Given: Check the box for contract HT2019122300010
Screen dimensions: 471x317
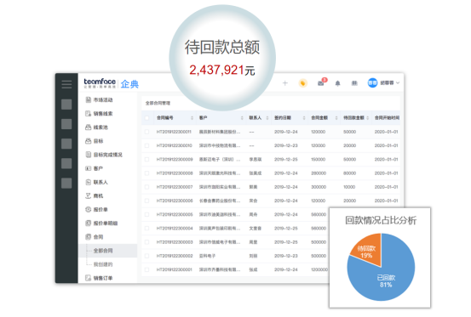Looking at the screenshot, I should 146,145.
